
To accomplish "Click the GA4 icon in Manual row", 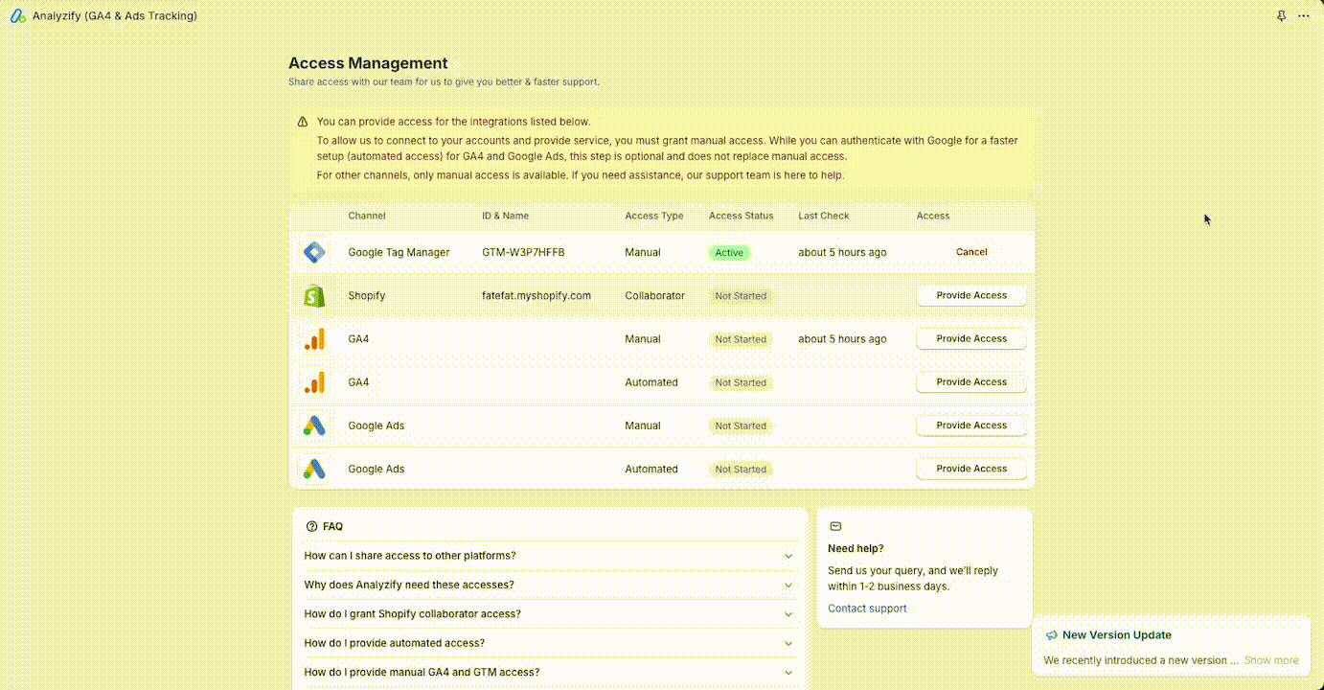I will click(x=314, y=339).
